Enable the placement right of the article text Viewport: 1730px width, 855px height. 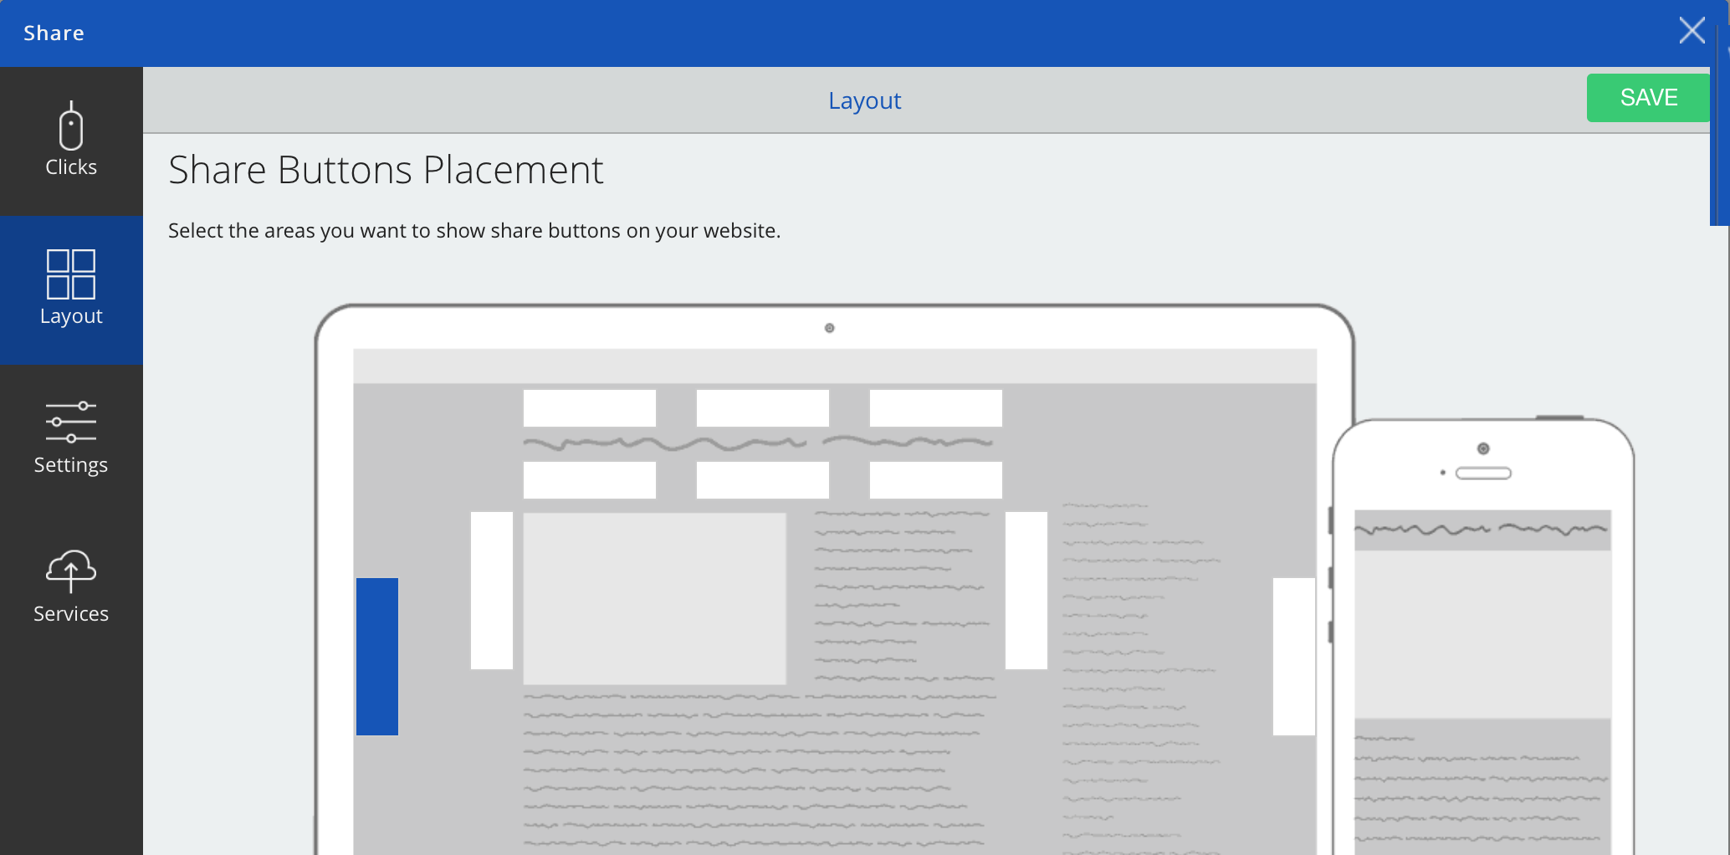(x=1026, y=591)
